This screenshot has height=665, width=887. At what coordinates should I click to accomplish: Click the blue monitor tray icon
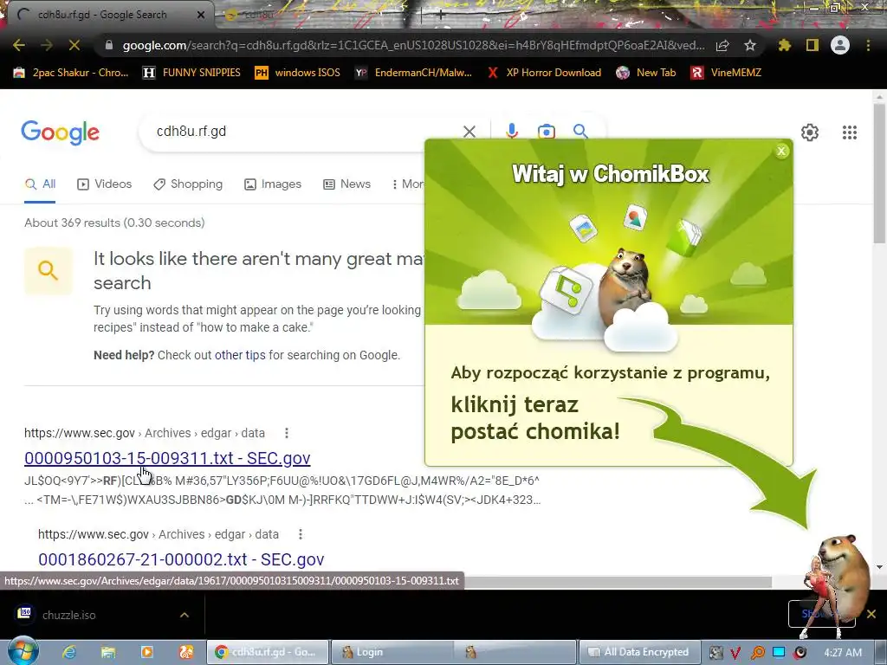pyautogui.click(x=779, y=653)
